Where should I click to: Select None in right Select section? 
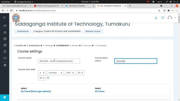tap(102, 91)
